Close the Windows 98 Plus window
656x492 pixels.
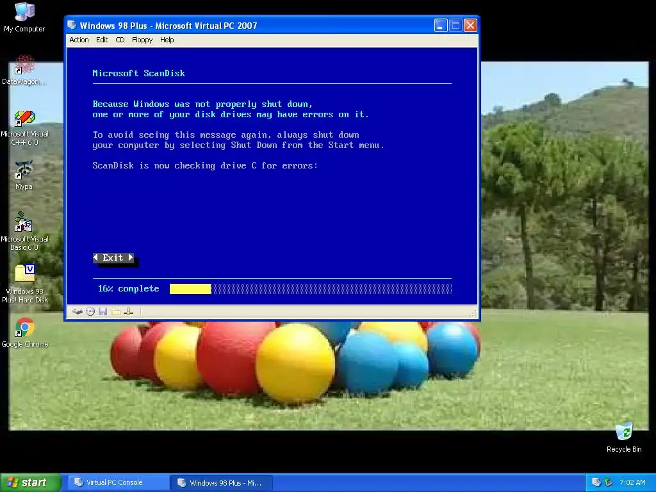tap(470, 26)
